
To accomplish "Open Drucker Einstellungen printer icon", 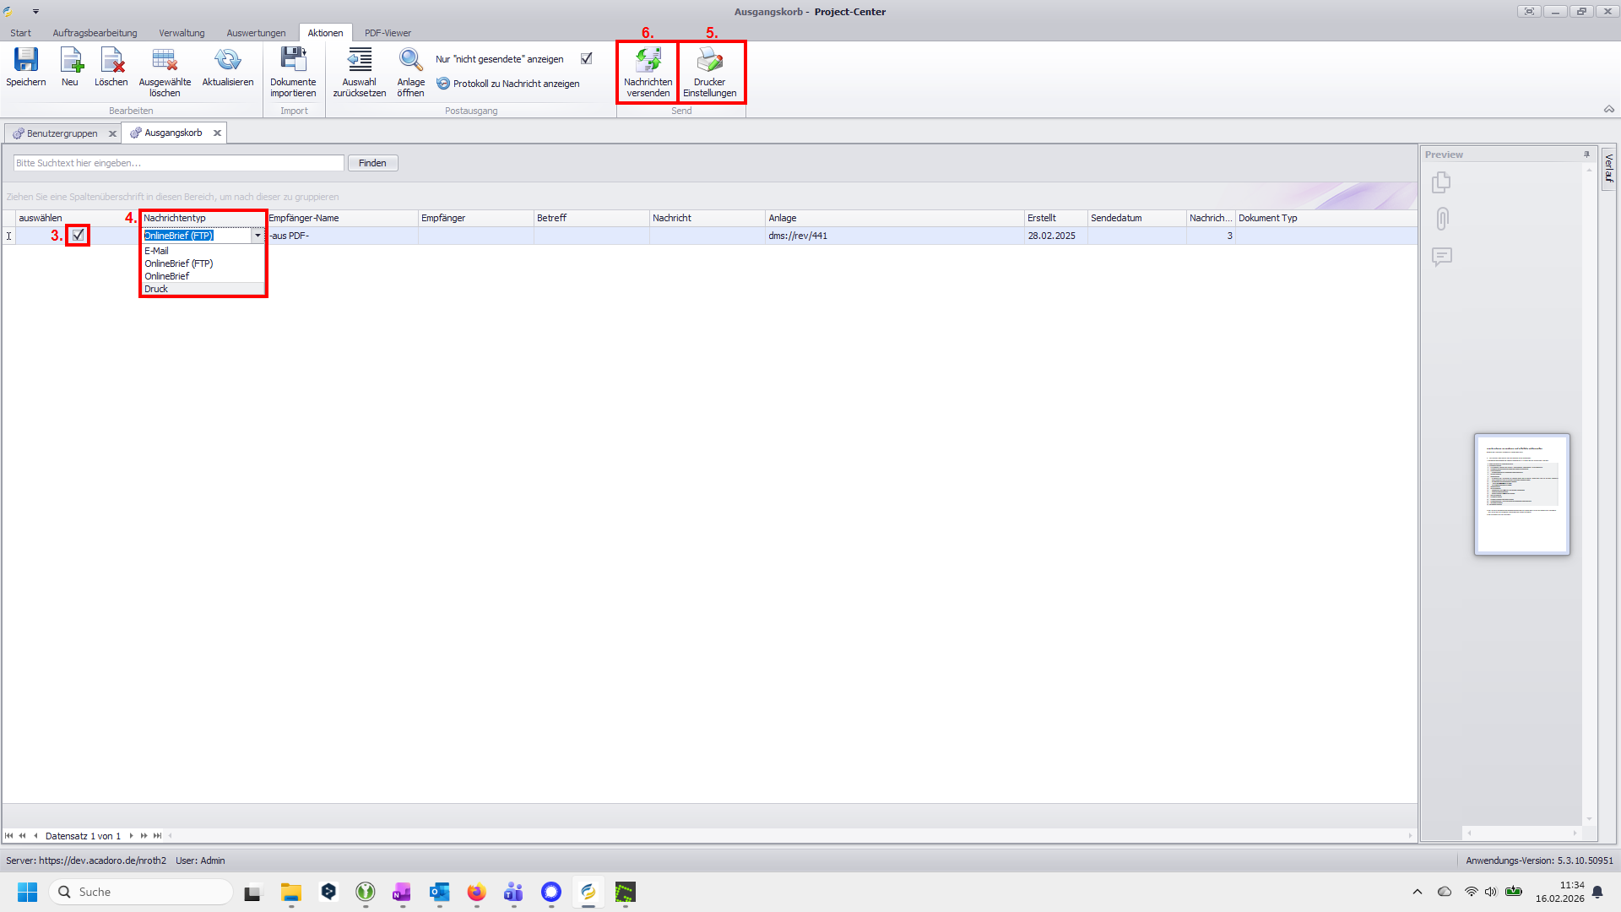I will (709, 61).
